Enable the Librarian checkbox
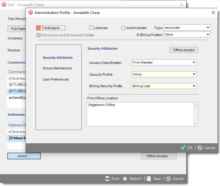Viewport: 220px width, 186px height. [x=91, y=28]
